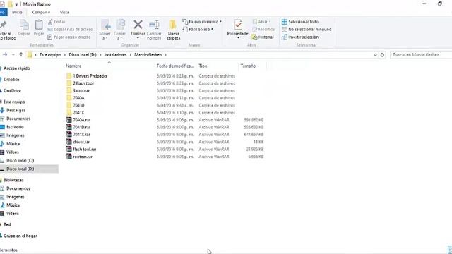The width and height of the screenshot is (452, 254).
Task: Go up one folder level arrow
Action: coord(20,54)
